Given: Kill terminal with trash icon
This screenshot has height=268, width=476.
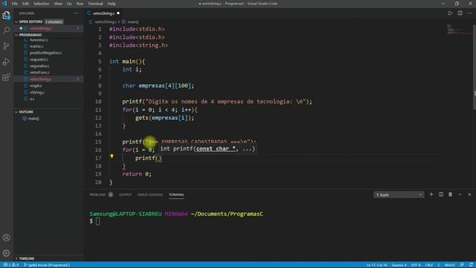Looking at the screenshot, I should [x=451, y=194].
